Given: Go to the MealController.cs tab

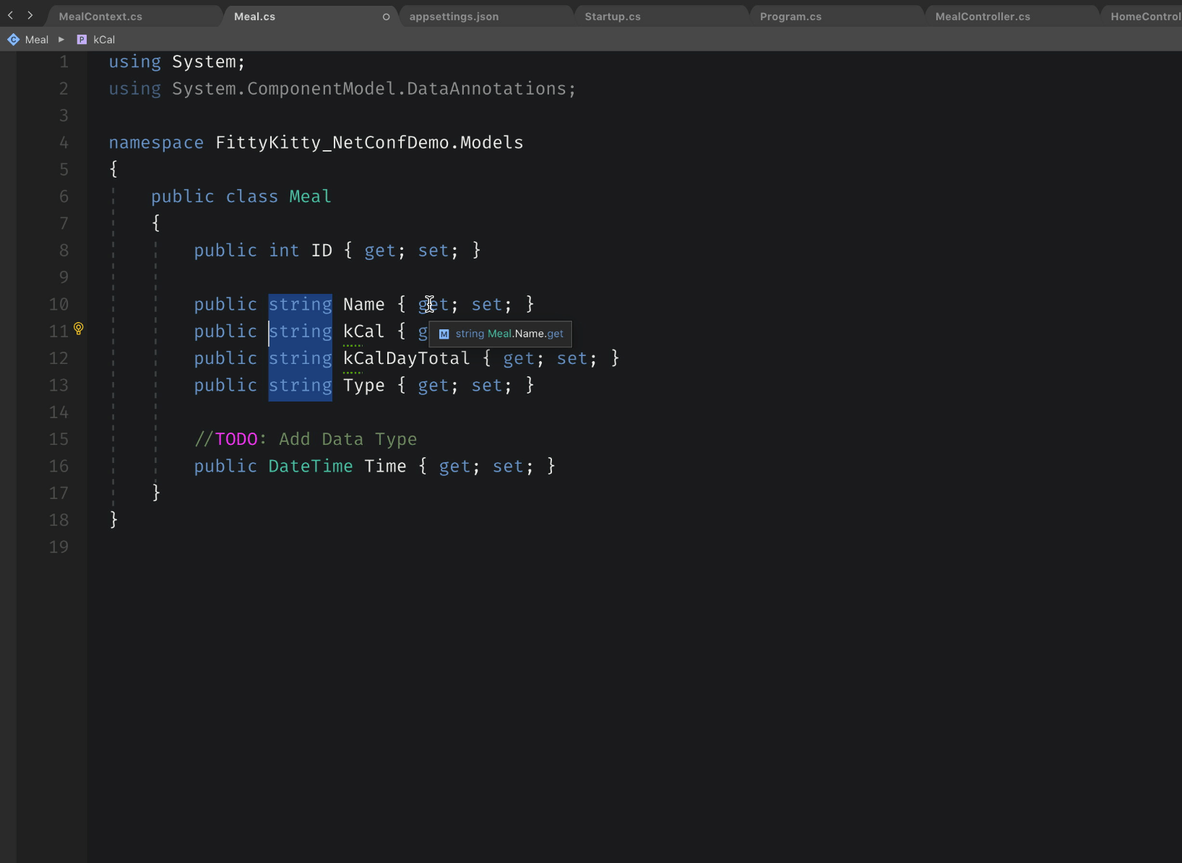Looking at the screenshot, I should click(983, 17).
